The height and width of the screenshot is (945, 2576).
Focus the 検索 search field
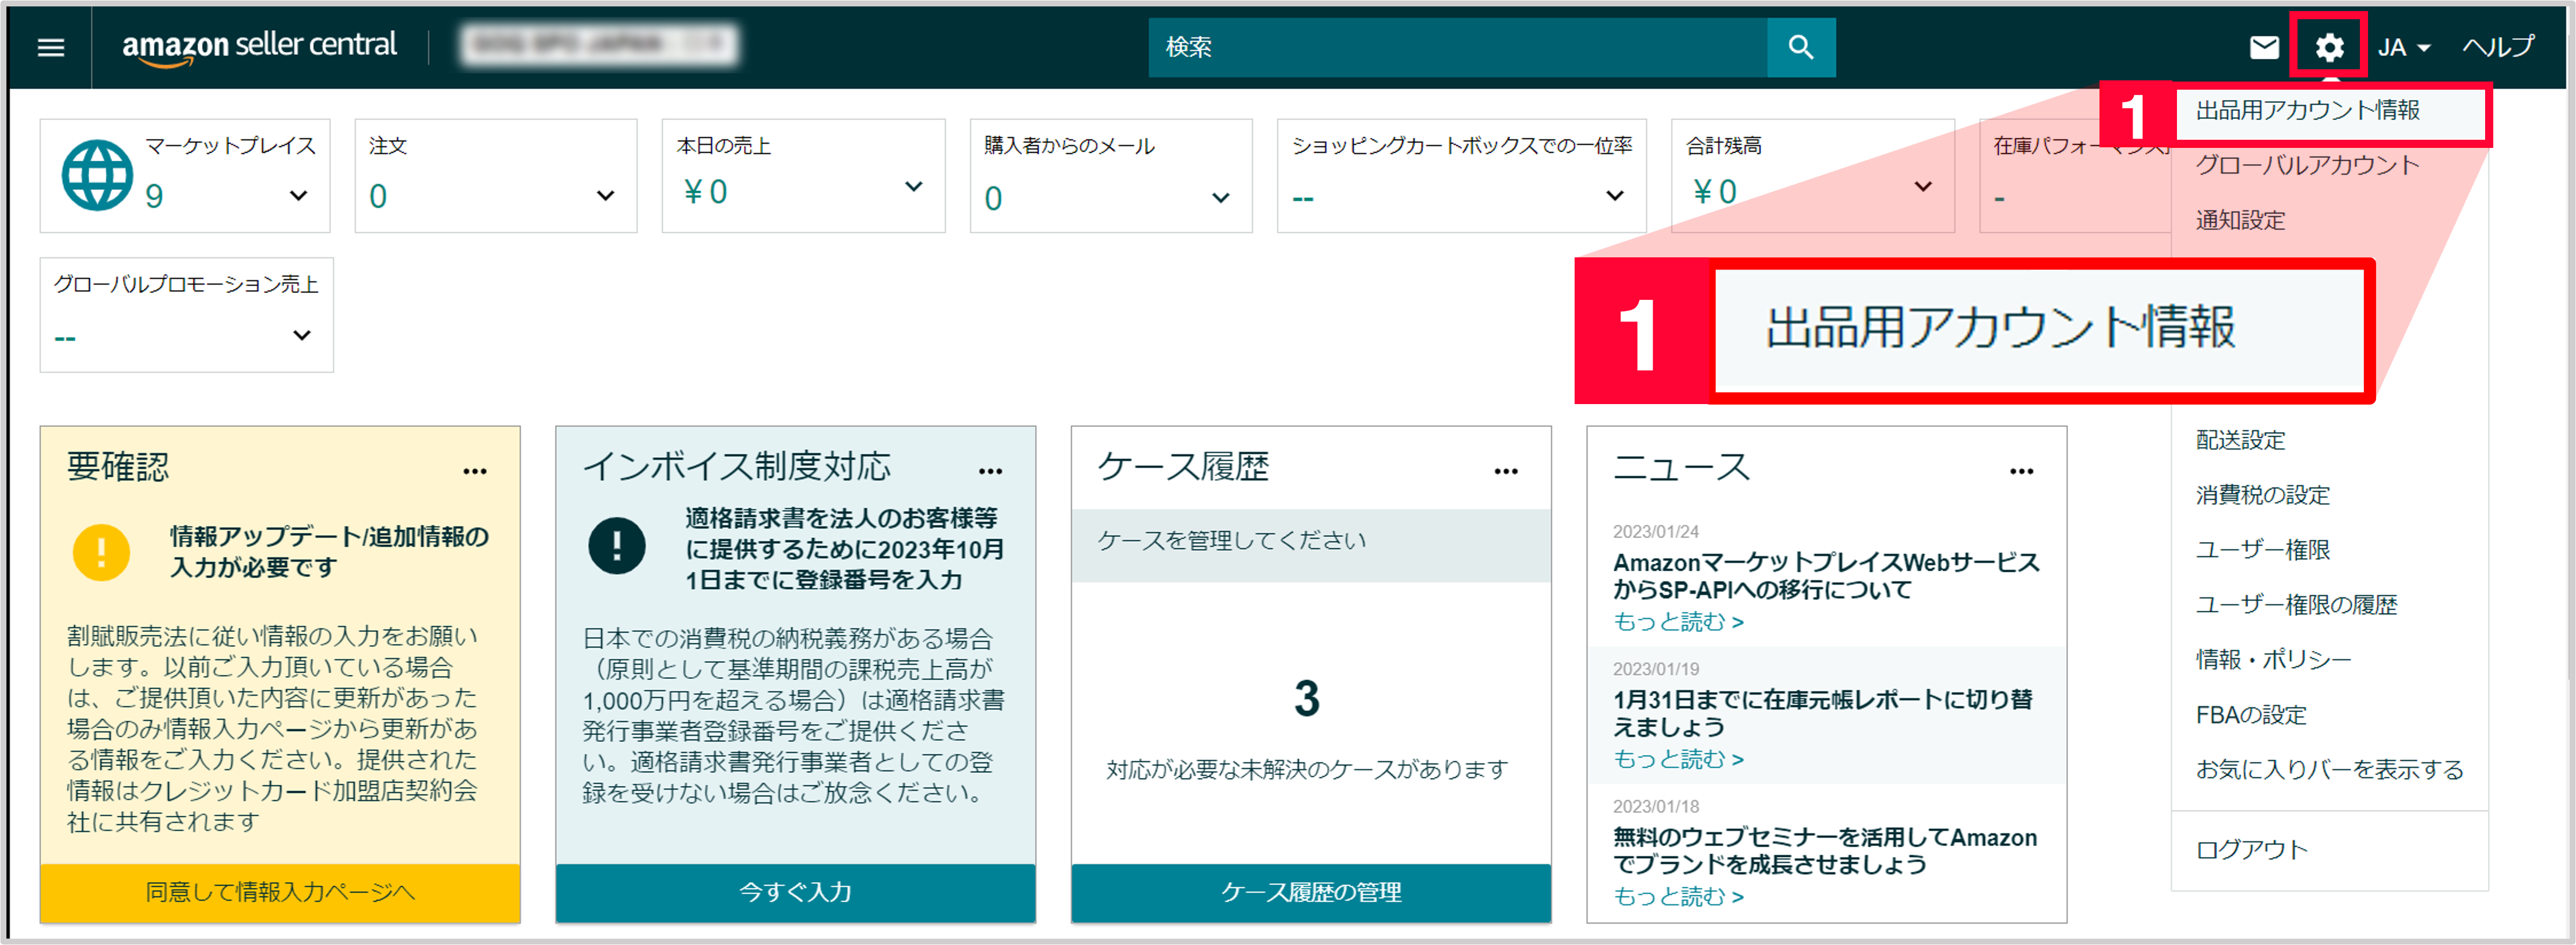coord(1457,47)
